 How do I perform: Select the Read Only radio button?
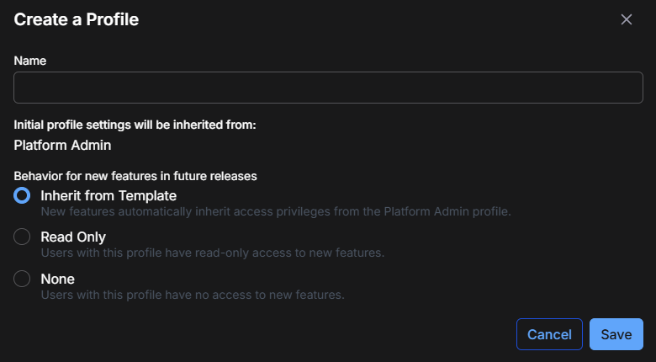[x=23, y=237]
